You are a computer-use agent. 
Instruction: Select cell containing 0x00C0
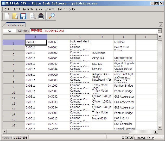point(58,75)
